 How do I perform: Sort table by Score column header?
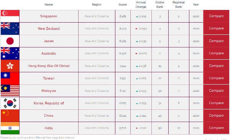123,5
